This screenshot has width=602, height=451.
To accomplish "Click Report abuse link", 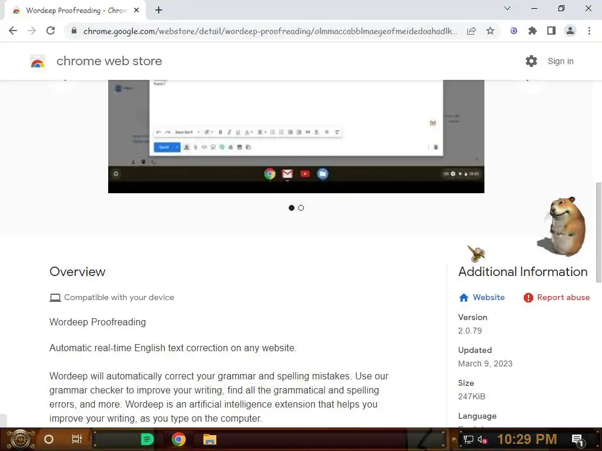I will [563, 297].
